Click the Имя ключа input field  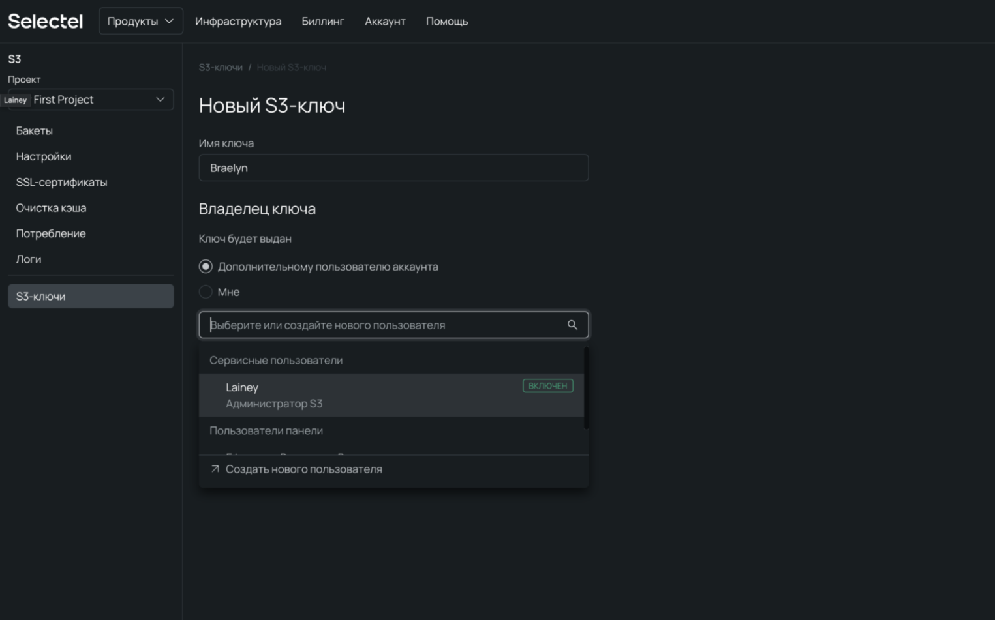(x=393, y=168)
